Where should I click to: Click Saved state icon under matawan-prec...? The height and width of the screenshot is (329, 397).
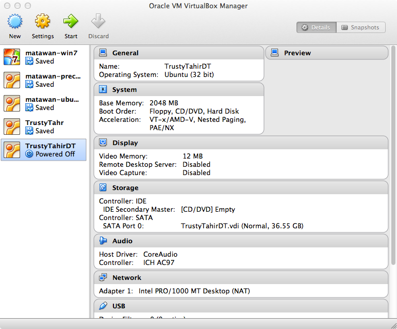(x=29, y=84)
